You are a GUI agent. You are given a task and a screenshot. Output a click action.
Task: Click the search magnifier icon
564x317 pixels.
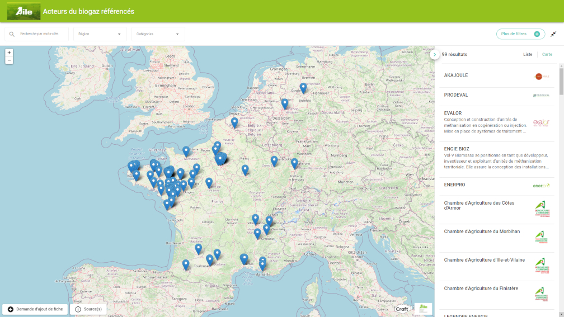click(x=12, y=34)
